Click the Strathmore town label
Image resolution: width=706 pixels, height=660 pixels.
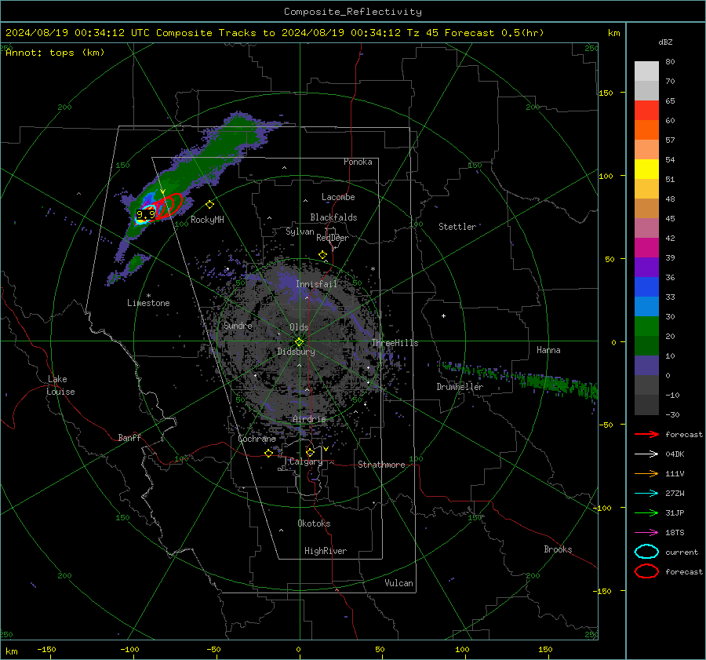pos(381,465)
